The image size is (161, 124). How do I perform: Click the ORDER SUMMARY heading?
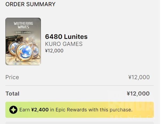(x=30, y=4)
